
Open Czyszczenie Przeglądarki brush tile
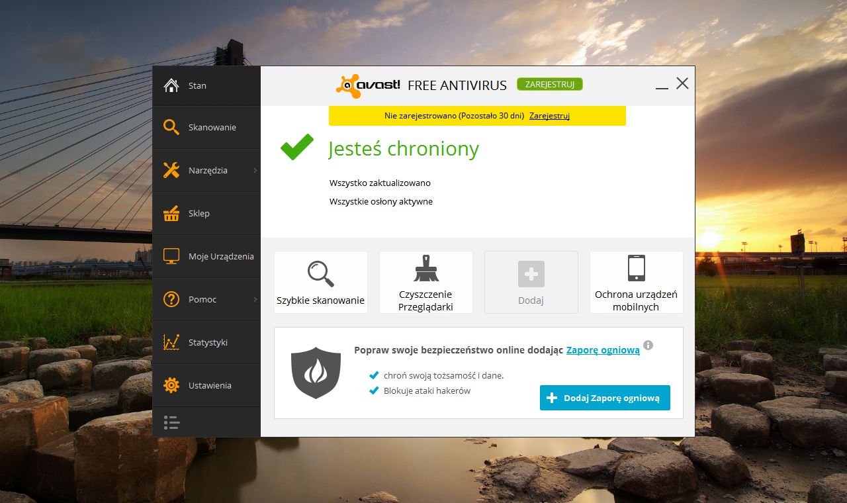(425, 281)
